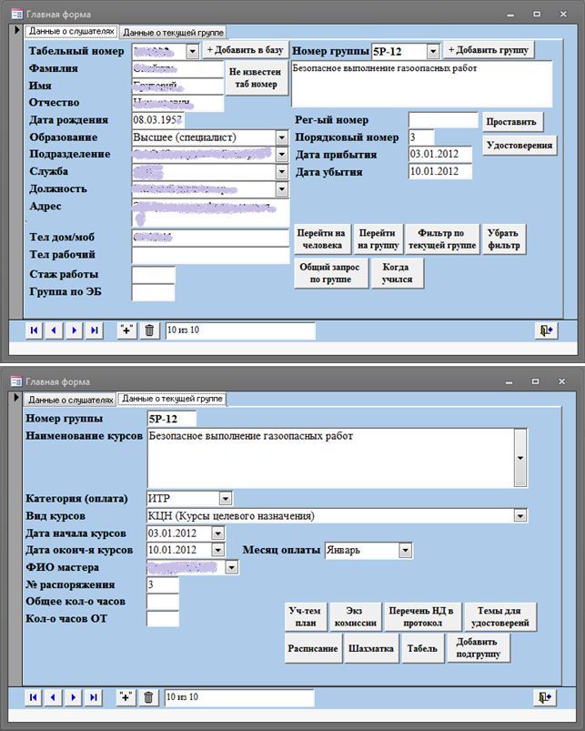Image resolution: width=585 pixels, height=731 pixels.
Task: Go to last record in top window
Action: pos(95,330)
